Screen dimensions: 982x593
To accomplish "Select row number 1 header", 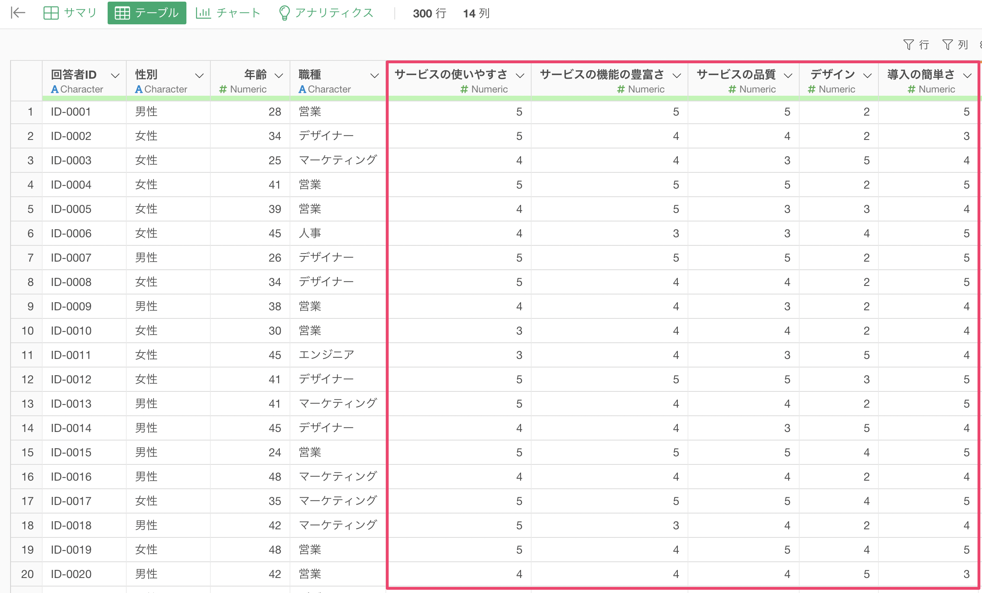I will coord(26,112).
